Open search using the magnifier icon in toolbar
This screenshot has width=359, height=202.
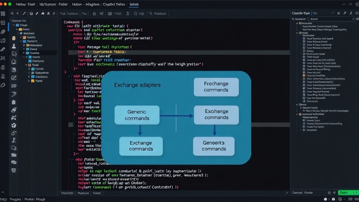(x=151, y=14)
